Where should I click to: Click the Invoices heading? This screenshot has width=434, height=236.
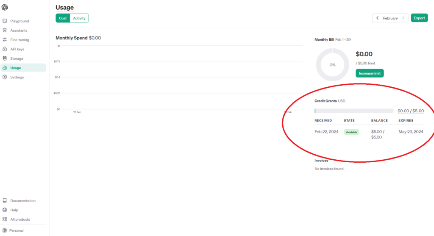coord(321,161)
